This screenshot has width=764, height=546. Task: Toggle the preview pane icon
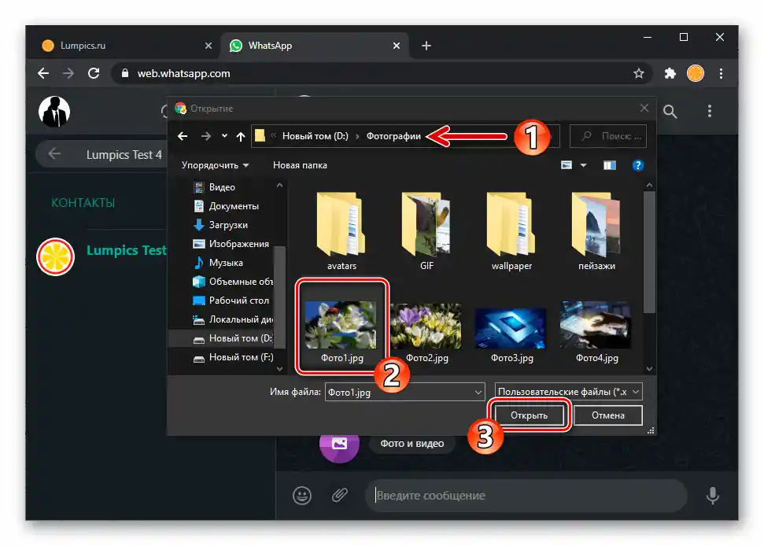610,165
